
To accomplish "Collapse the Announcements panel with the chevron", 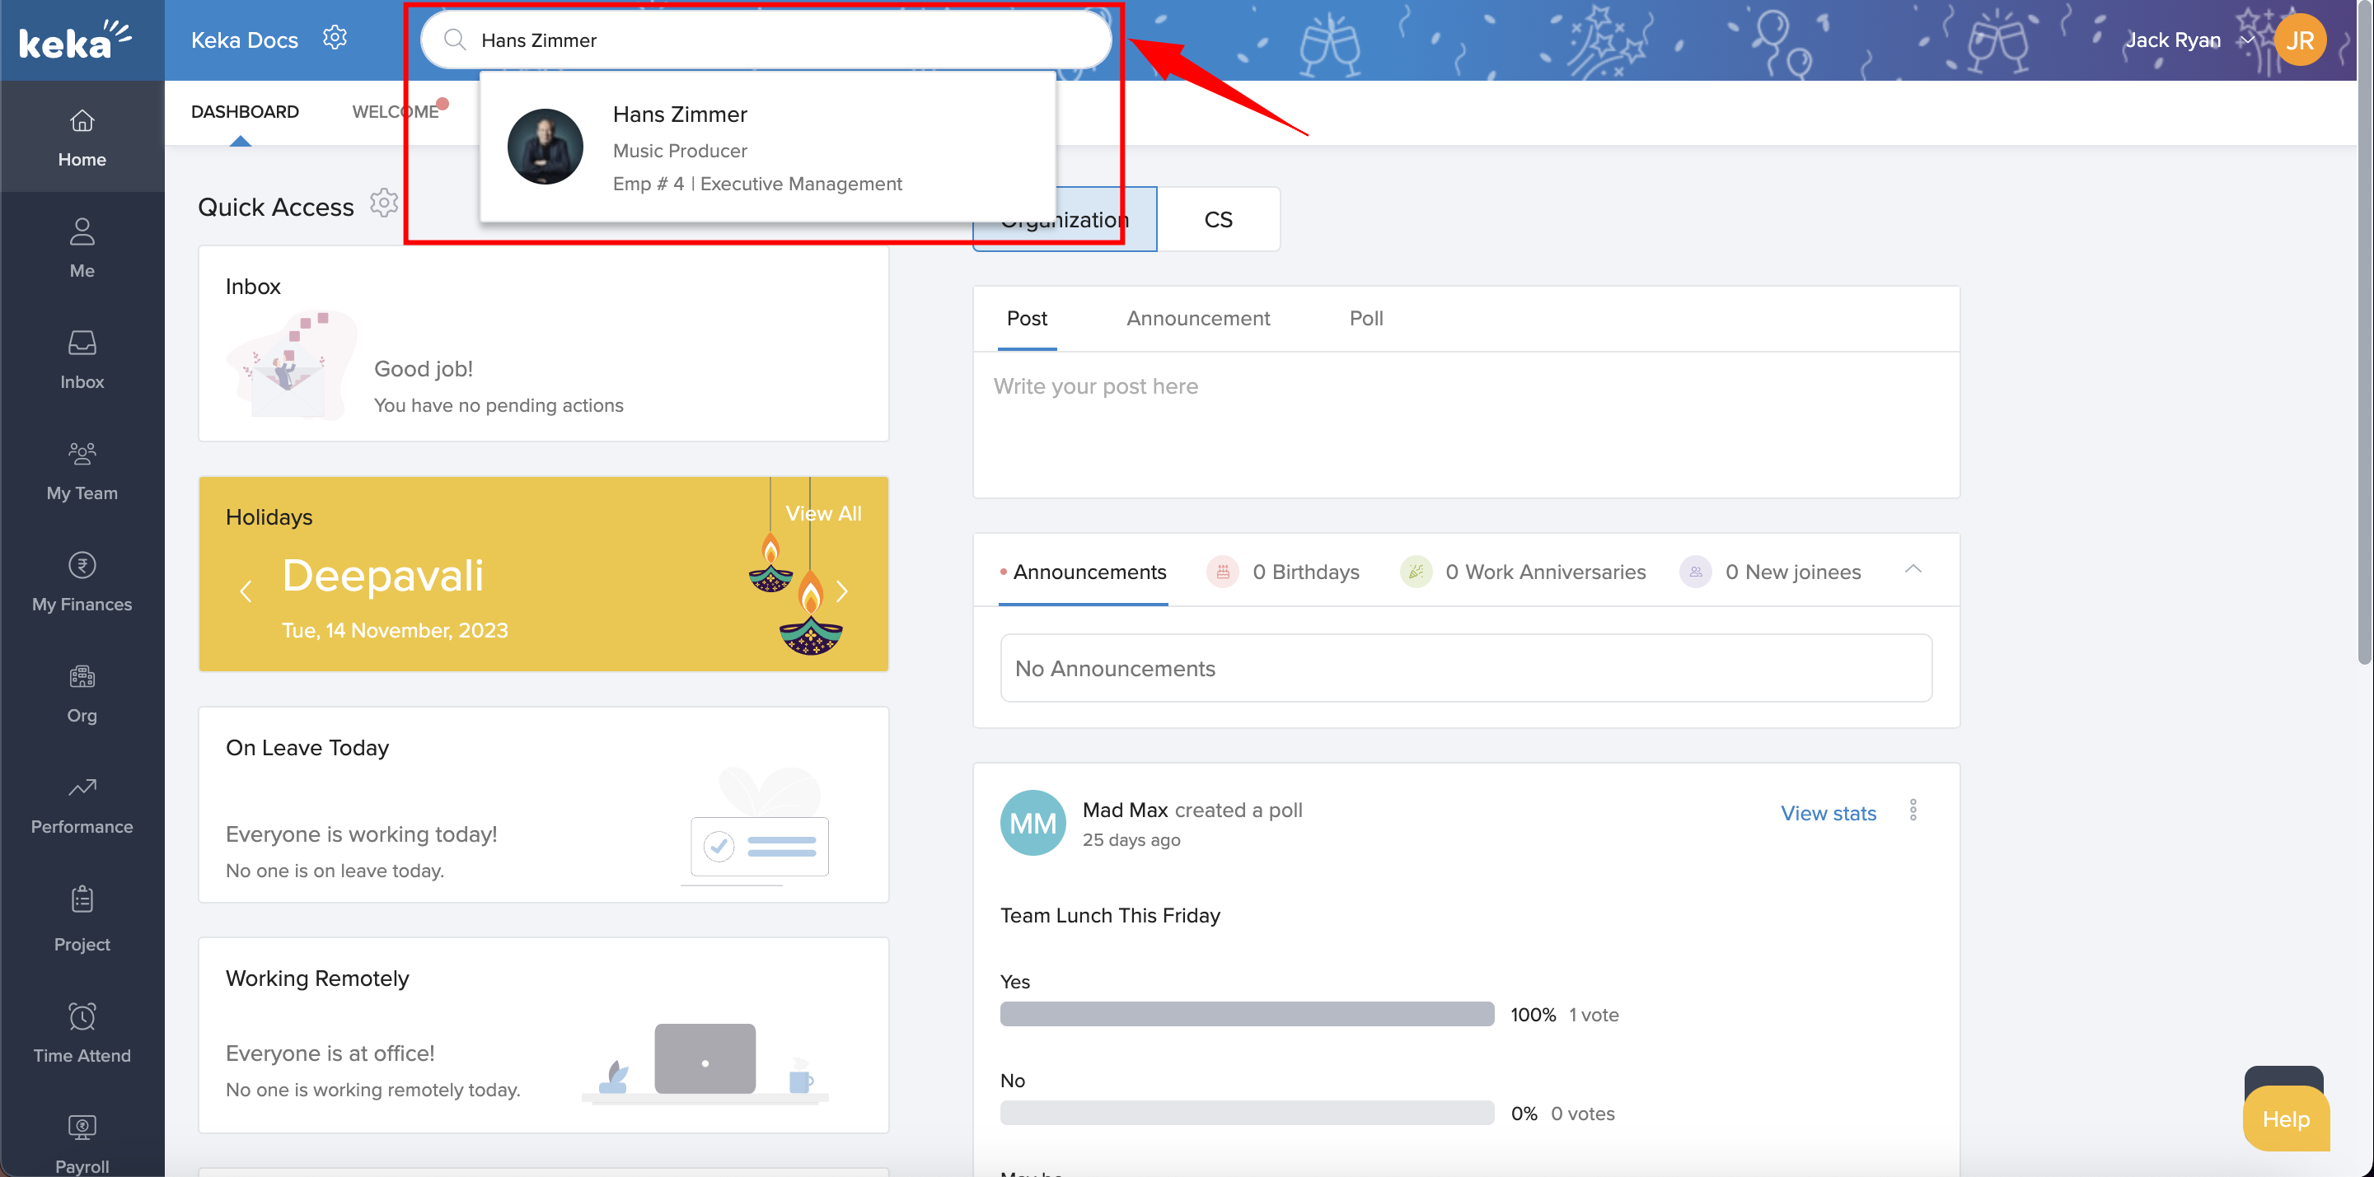I will [x=1913, y=570].
